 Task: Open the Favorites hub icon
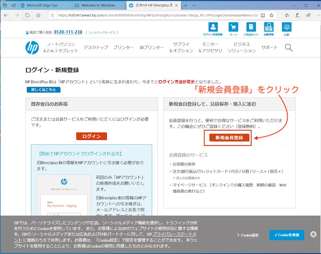[287, 15]
